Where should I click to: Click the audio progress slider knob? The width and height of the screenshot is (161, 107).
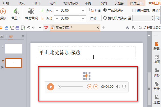[x=59, y=87]
